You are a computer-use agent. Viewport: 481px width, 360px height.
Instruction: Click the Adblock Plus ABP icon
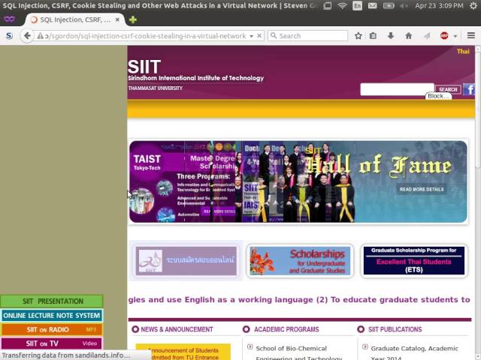444,36
